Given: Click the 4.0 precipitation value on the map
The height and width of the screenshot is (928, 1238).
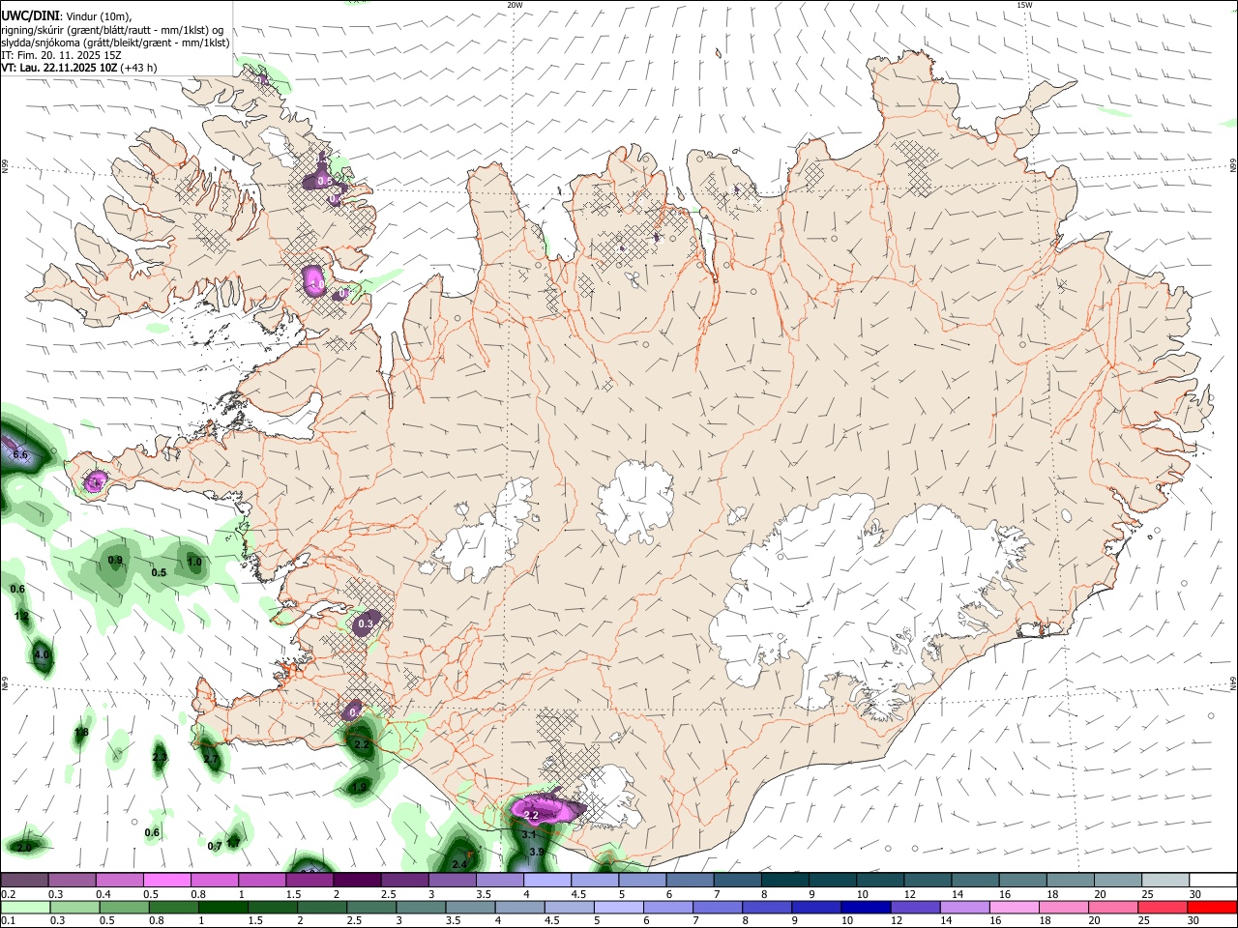Looking at the screenshot, I should pyautogui.click(x=42, y=654).
